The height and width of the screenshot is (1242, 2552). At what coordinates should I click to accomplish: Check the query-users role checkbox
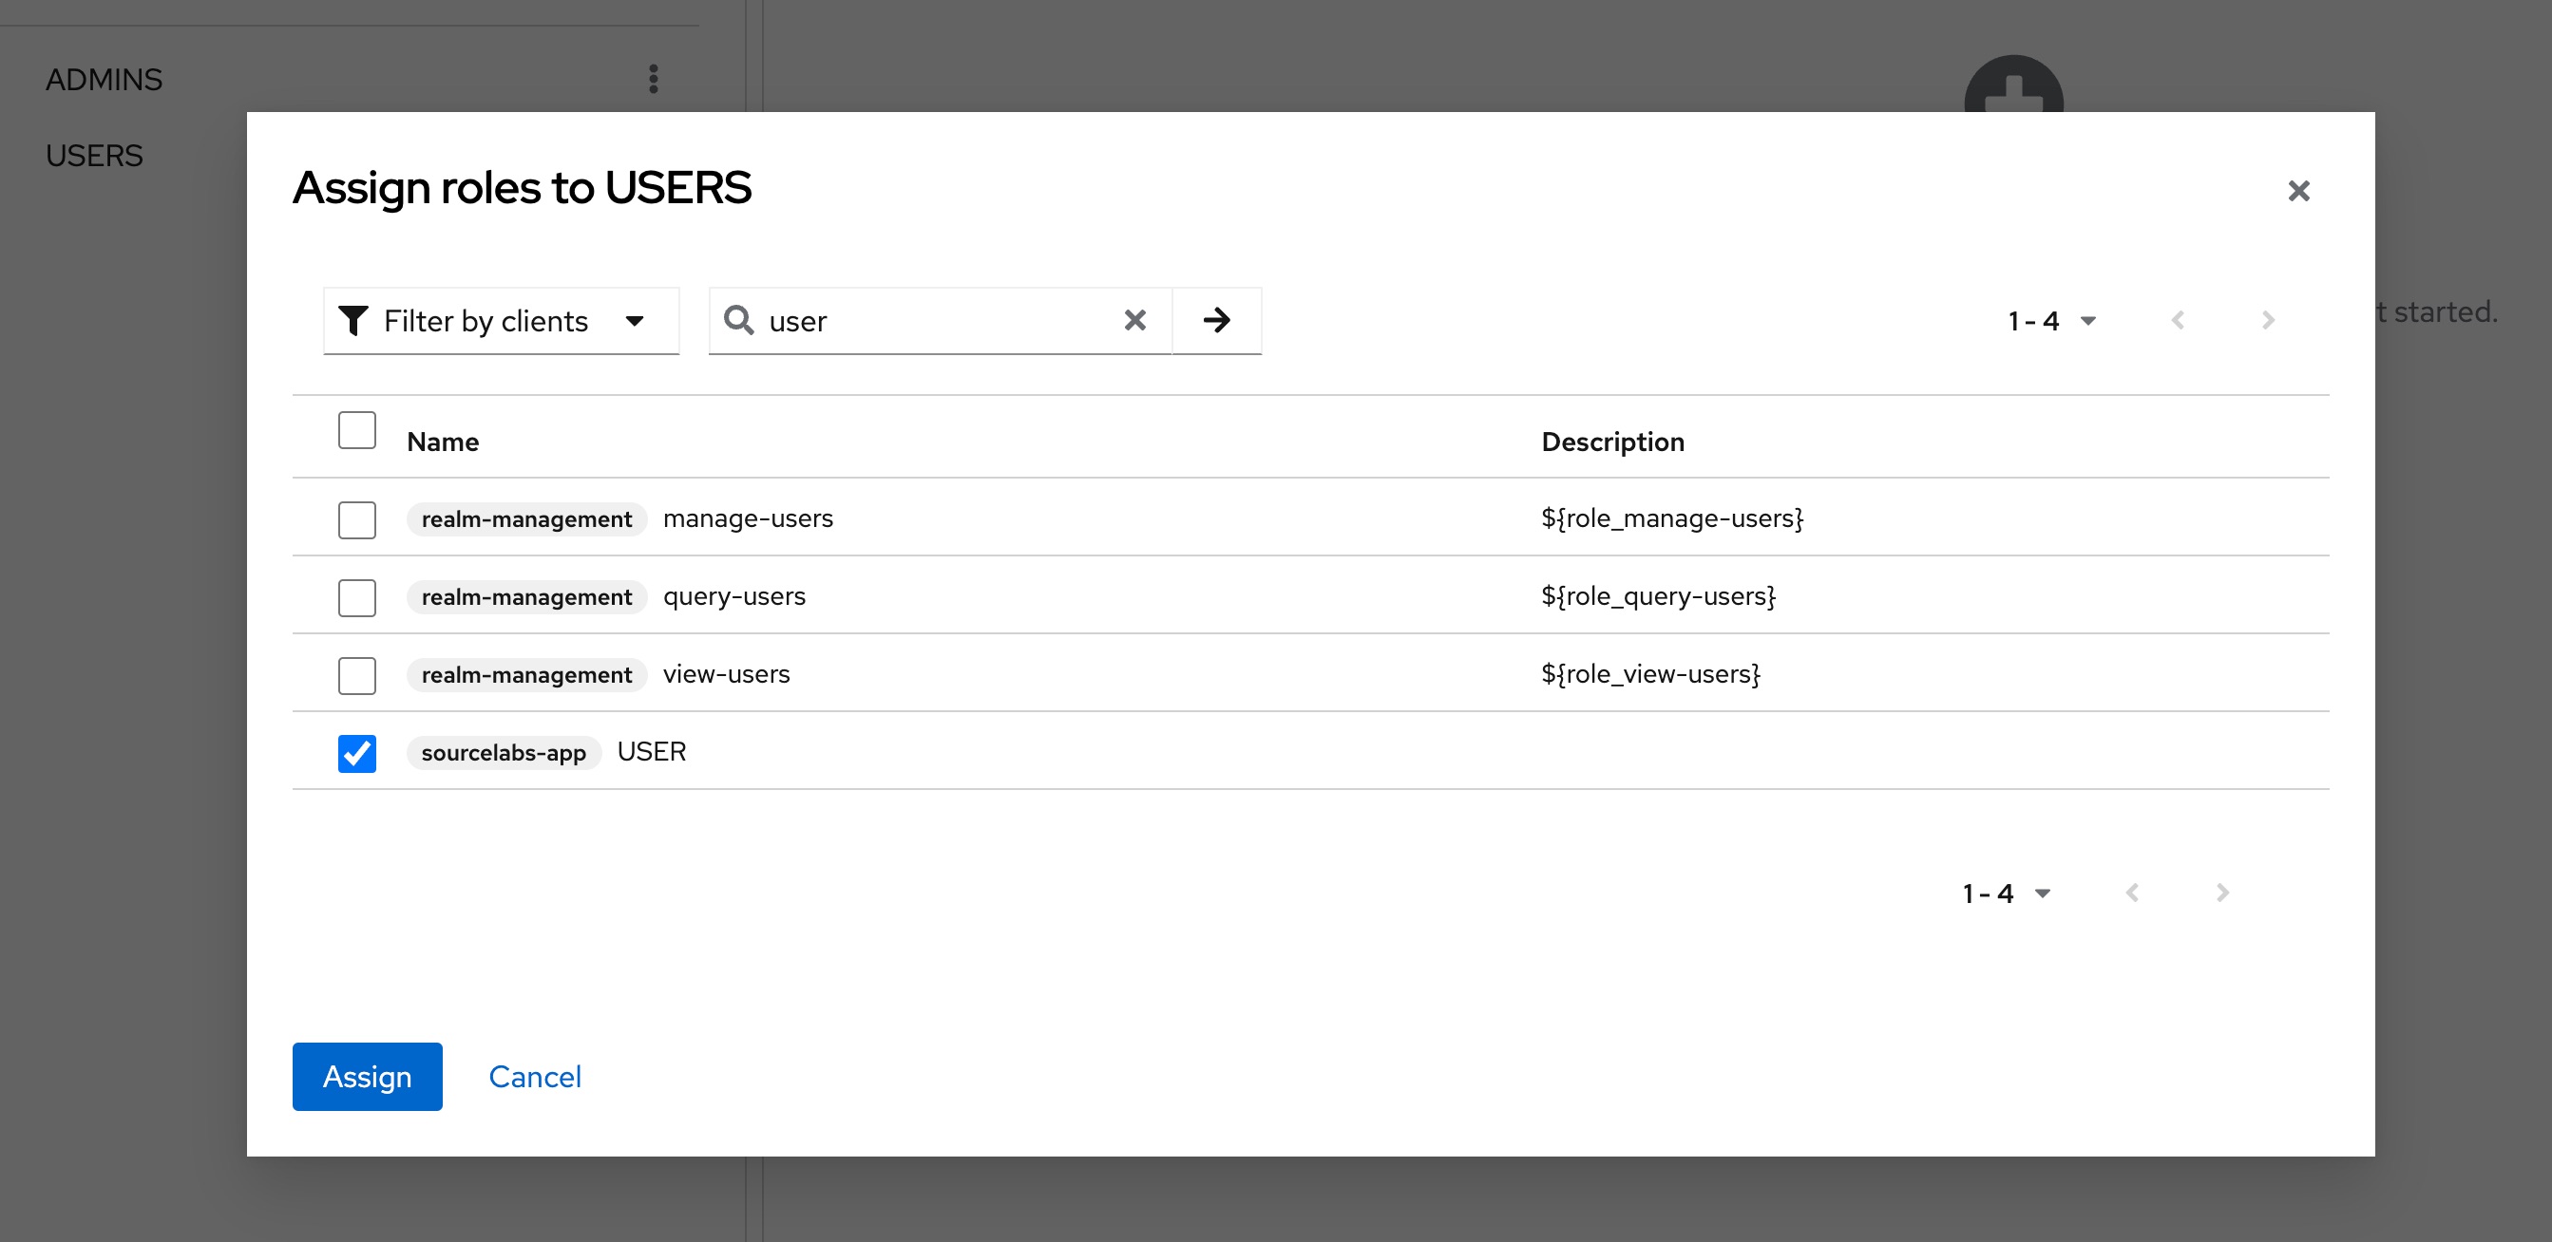pos(356,597)
